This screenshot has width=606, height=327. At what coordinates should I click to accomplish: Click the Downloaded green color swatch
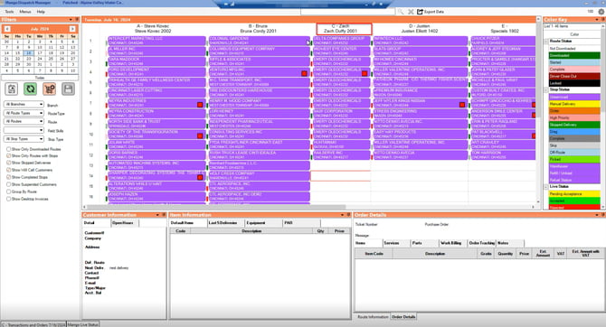click(x=574, y=56)
